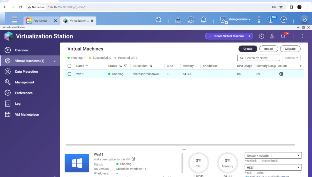Reload the browser page
This screenshot has height=177, width=312.
pyautogui.click(x=20, y=7)
